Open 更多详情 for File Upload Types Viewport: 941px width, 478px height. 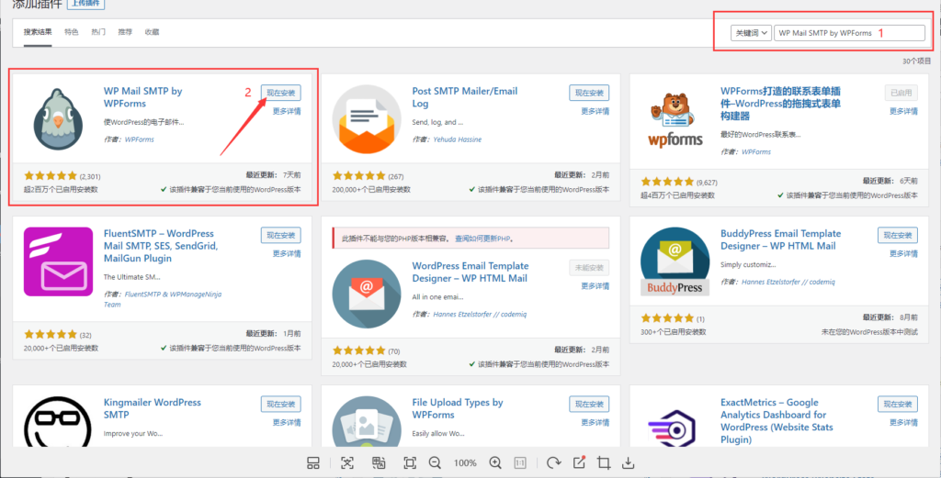[595, 422]
